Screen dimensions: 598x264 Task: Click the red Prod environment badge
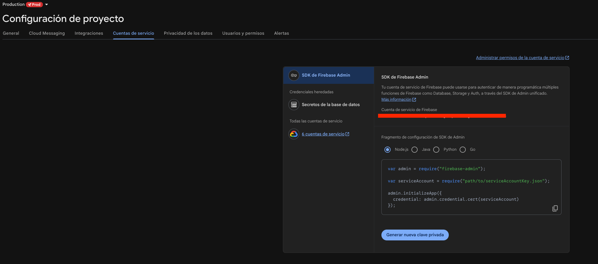pyautogui.click(x=34, y=4)
